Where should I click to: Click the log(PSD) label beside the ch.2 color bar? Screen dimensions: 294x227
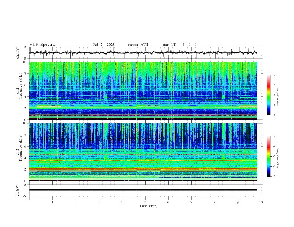pos(278,158)
